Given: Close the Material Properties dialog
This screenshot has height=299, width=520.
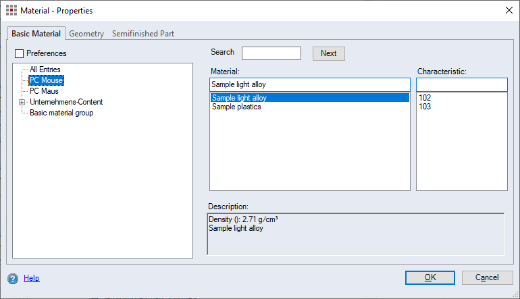Looking at the screenshot, I should (508, 10).
